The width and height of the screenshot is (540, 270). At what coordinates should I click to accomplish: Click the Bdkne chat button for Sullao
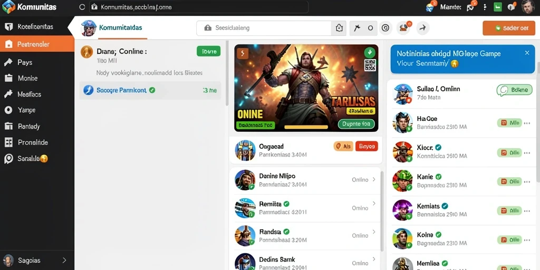click(515, 90)
